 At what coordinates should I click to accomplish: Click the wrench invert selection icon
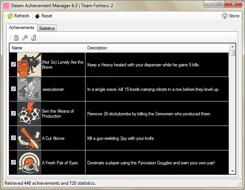[x=25, y=38]
